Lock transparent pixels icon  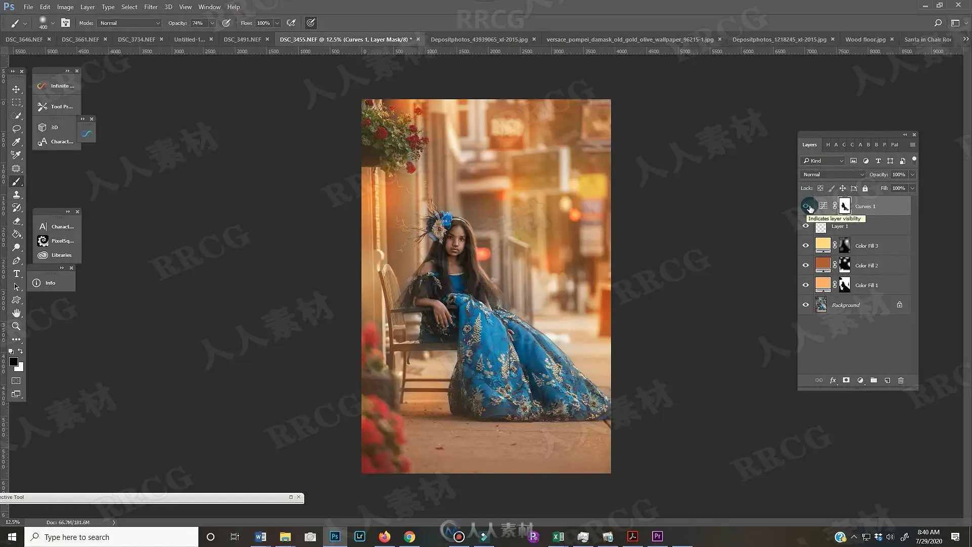pyautogui.click(x=820, y=188)
